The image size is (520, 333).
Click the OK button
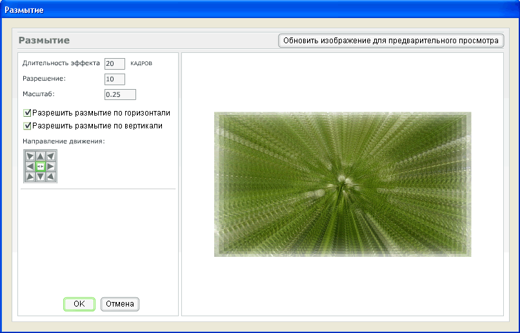[79, 304]
